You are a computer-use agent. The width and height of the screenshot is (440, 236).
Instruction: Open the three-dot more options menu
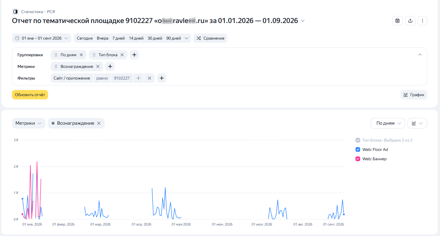tap(423, 21)
